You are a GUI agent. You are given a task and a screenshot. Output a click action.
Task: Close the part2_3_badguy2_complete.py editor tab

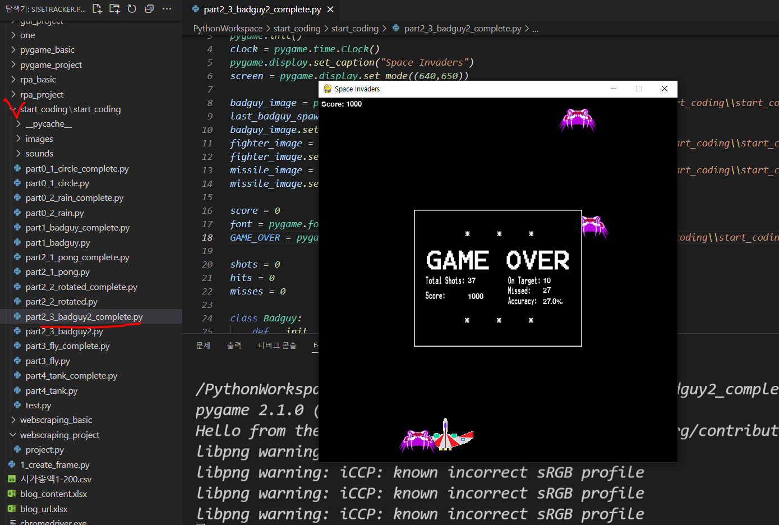tap(330, 10)
